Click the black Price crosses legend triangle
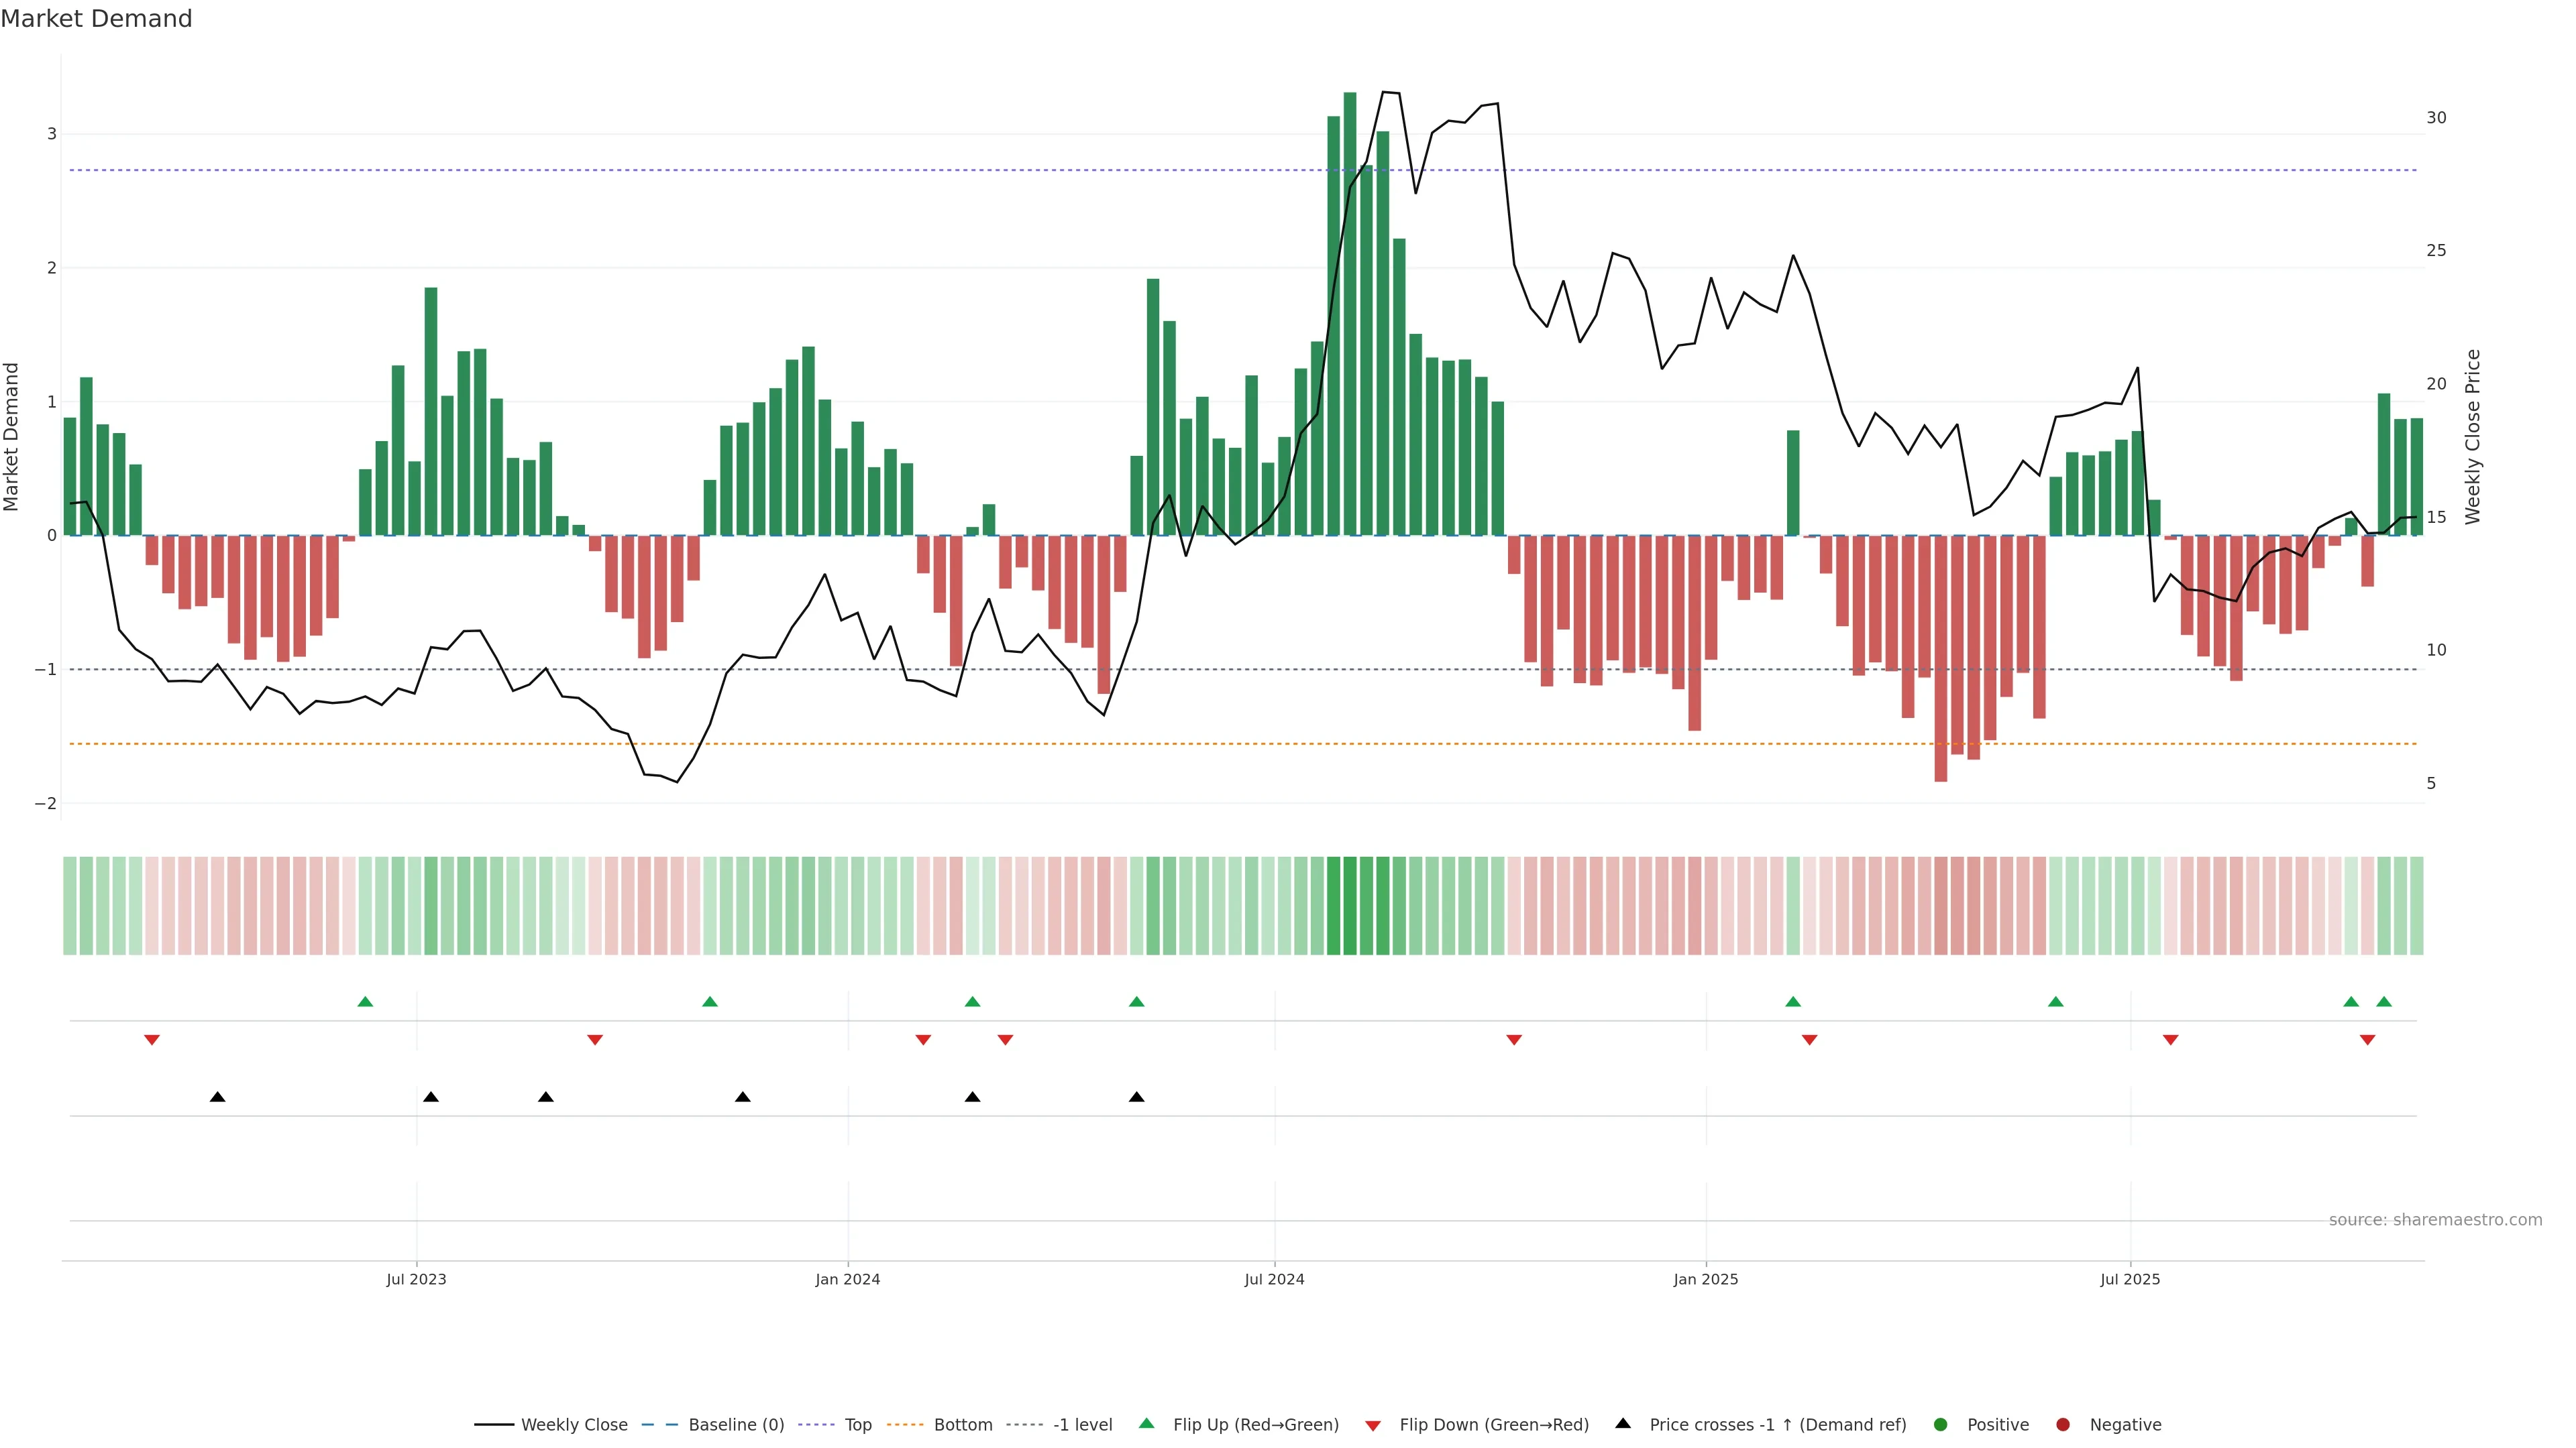The image size is (2576, 1448). (1622, 1423)
